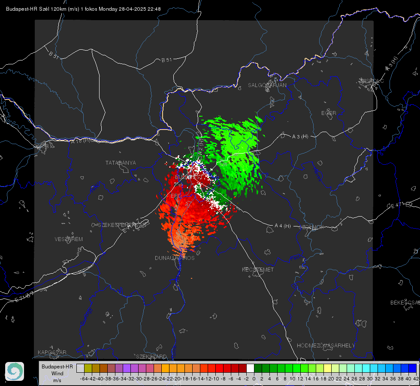
Task: Select the BEKESCSABA city label
Action: [405, 302]
